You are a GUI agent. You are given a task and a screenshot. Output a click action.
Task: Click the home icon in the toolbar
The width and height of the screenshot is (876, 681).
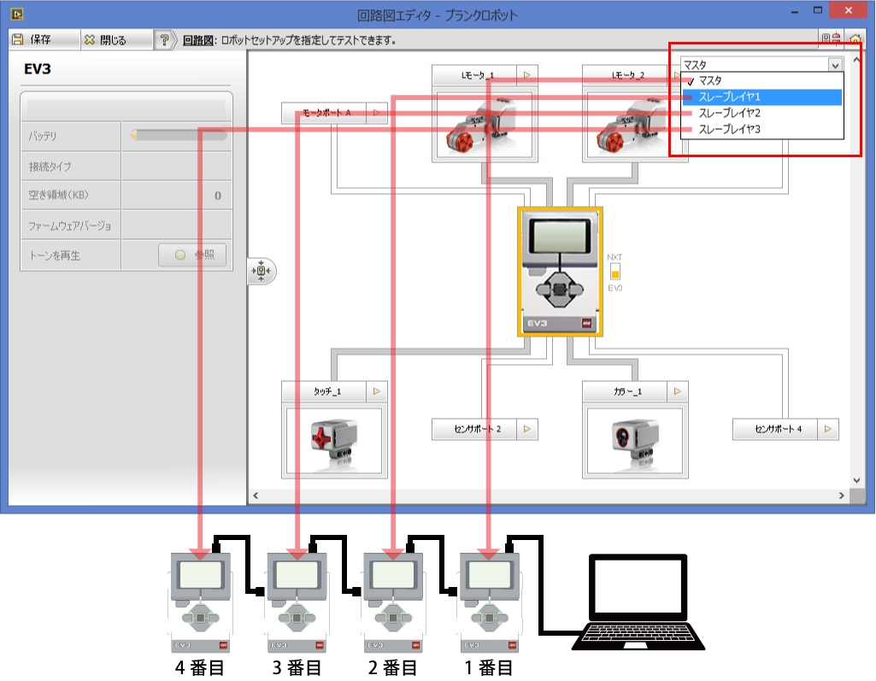[855, 39]
